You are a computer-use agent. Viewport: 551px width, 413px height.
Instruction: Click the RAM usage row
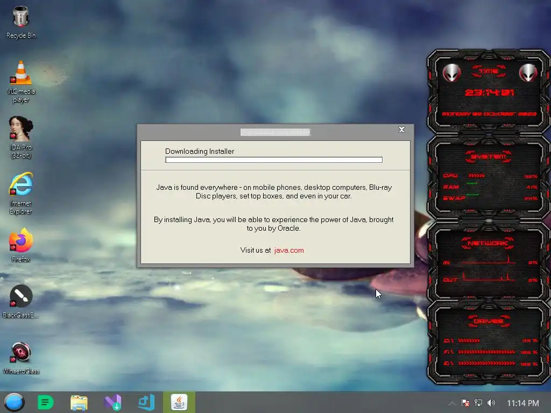click(x=490, y=187)
